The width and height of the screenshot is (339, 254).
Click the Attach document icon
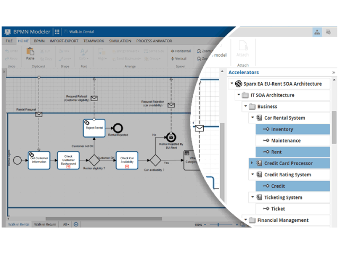click(243, 46)
